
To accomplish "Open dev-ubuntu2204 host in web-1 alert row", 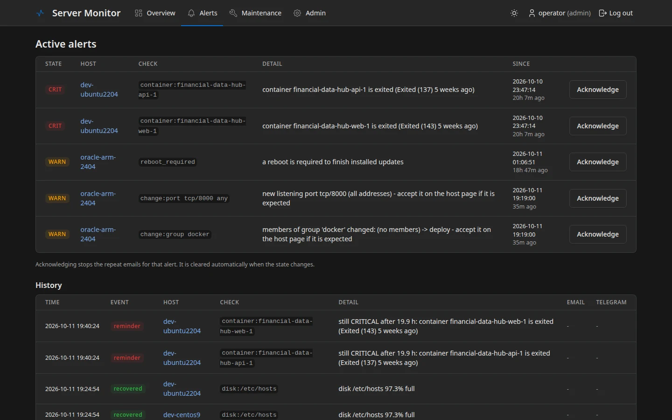I will pyautogui.click(x=99, y=126).
